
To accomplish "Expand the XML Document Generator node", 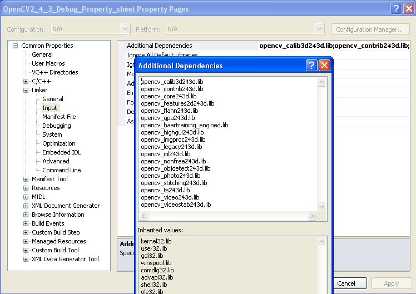I will tap(26, 206).
